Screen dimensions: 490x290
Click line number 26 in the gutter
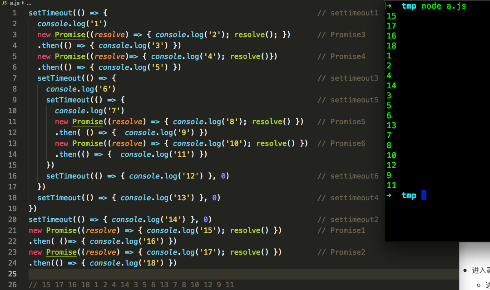12,285
